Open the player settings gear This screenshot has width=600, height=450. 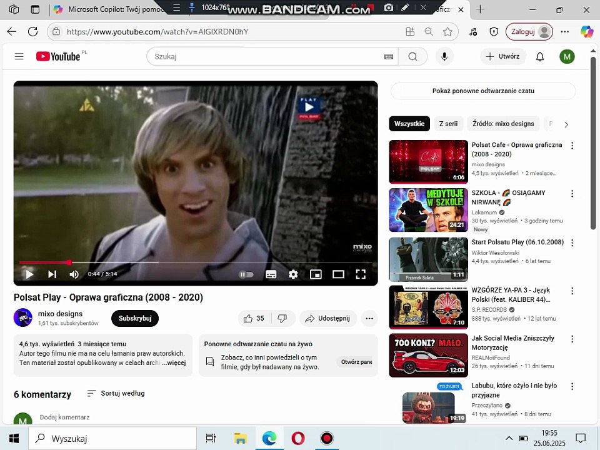[x=293, y=274]
